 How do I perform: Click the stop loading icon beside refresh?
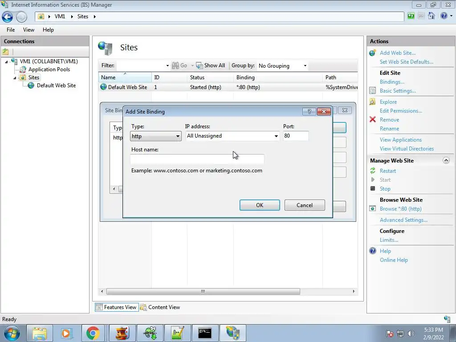(421, 16)
